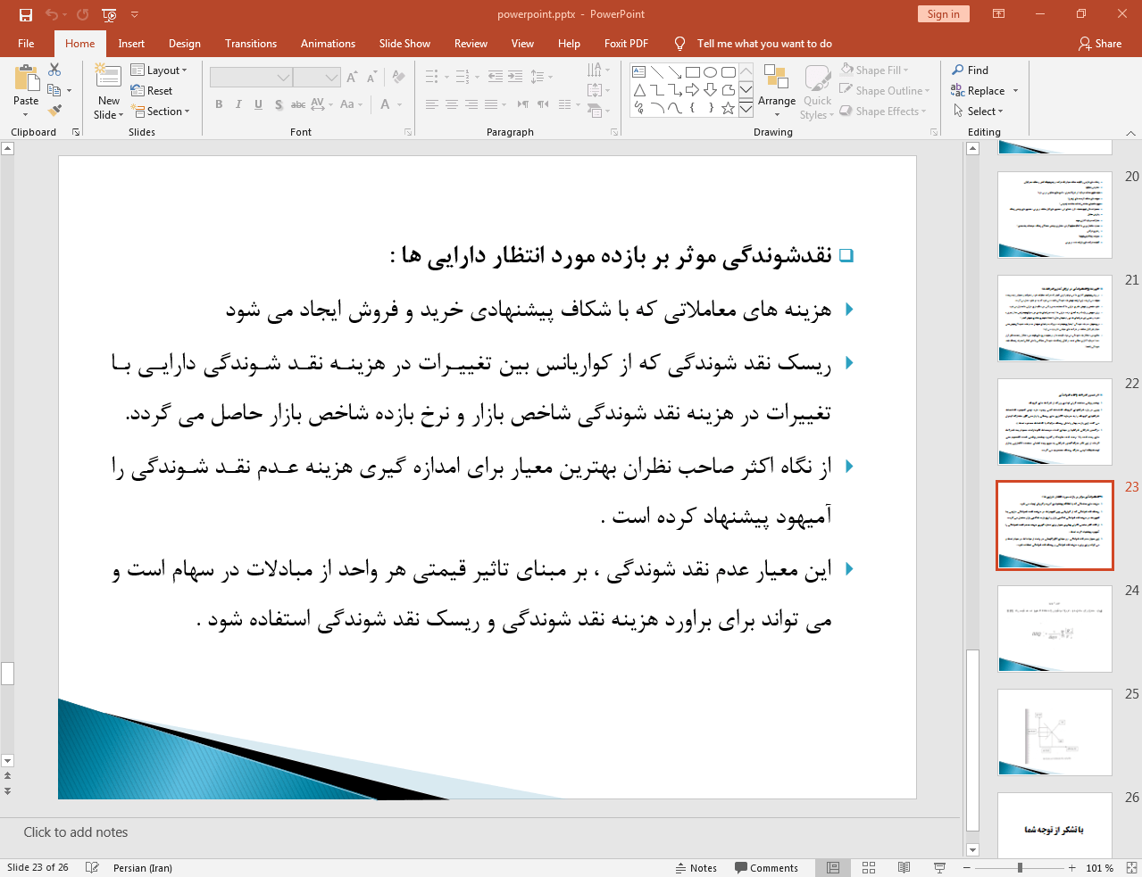Open the font name combo box
This screenshot has height=877, width=1142.
(x=251, y=78)
